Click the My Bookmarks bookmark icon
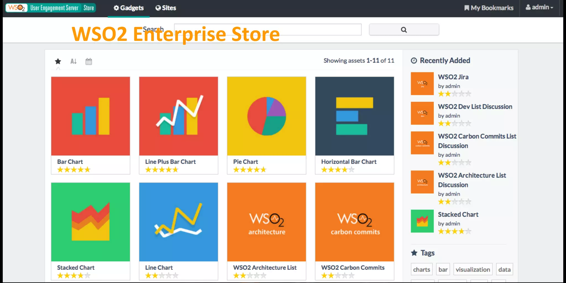This screenshot has width=566, height=283. click(467, 8)
